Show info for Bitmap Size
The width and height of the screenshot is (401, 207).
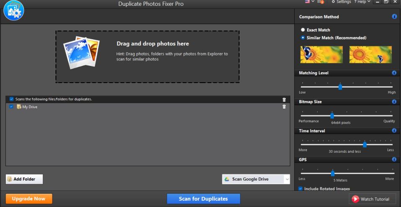click(x=394, y=101)
